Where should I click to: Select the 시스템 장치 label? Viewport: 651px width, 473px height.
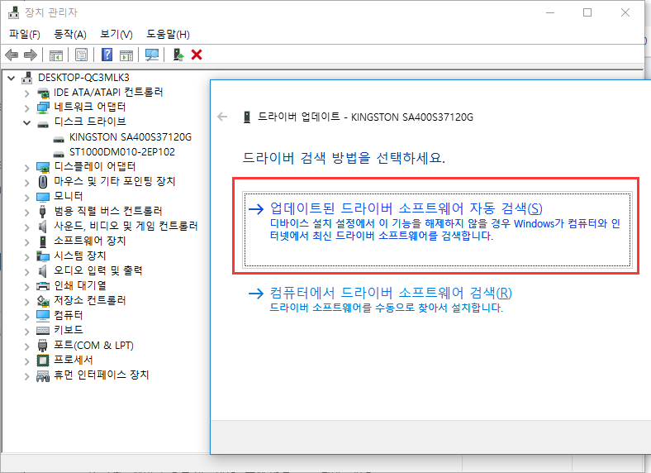pyautogui.click(x=79, y=256)
